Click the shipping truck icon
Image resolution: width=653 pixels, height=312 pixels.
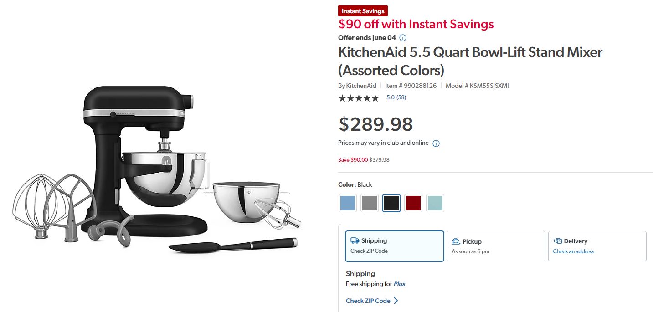pos(355,240)
